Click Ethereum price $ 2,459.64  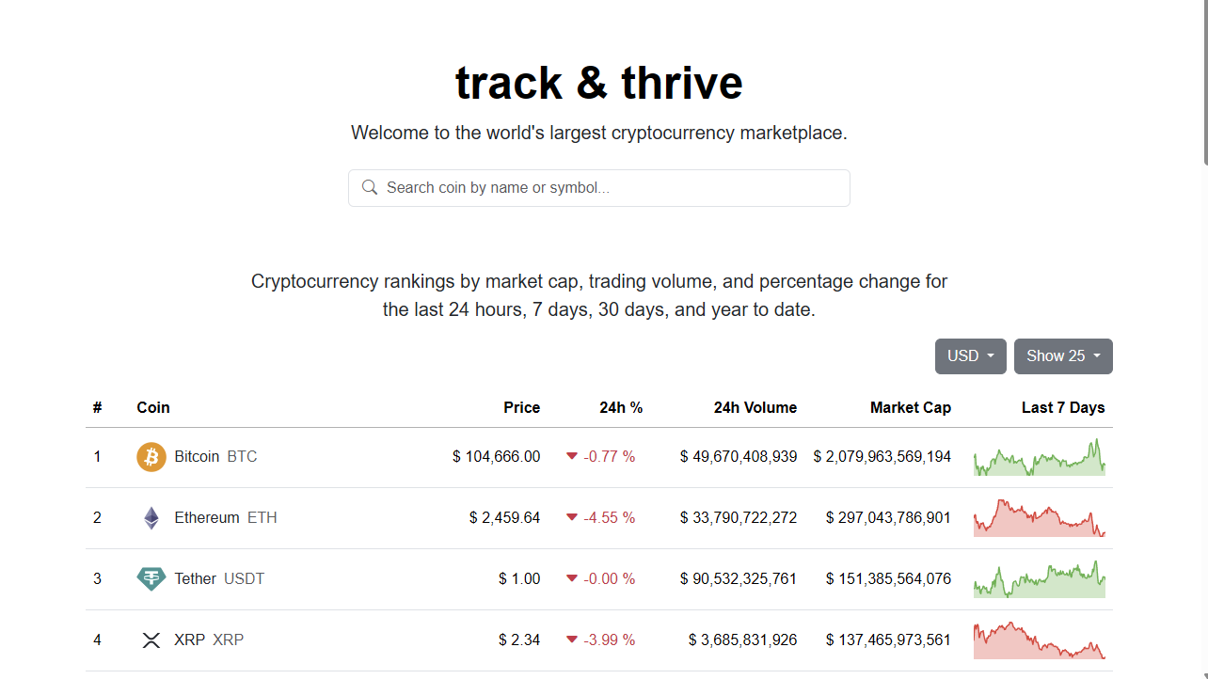click(505, 518)
